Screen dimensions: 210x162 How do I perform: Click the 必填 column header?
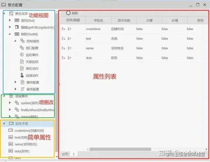coord(175,20)
